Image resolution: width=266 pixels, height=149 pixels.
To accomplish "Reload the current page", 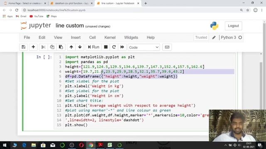I will [x=17, y=10].
